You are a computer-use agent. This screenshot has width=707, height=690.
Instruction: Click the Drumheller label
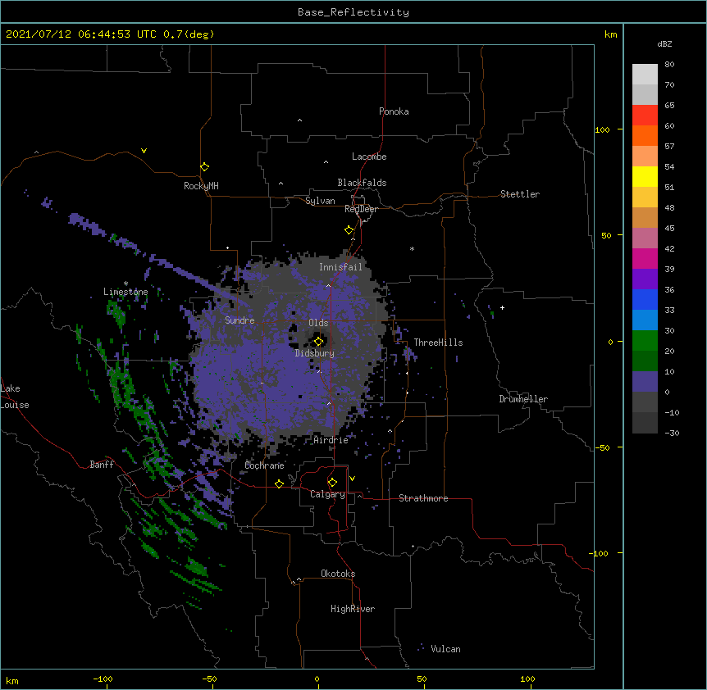[x=523, y=399]
